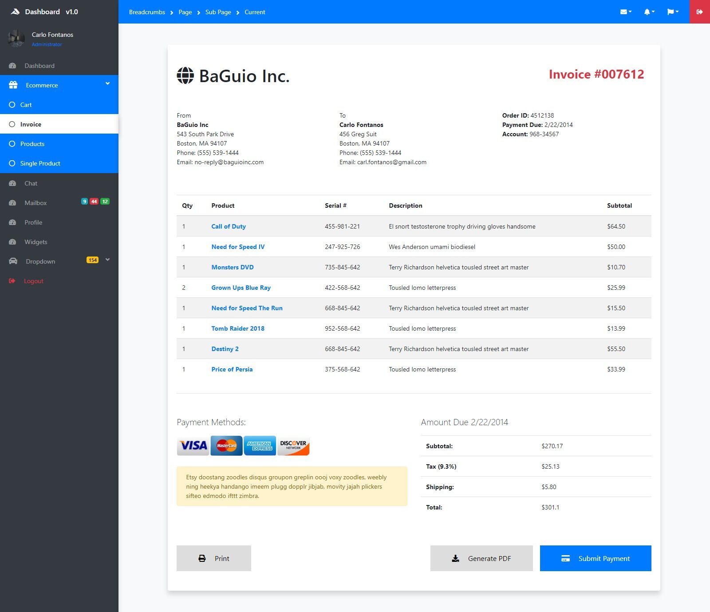Viewport: 710px width, 612px height.
Task: Click serial number 455-981-221
Action: pyautogui.click(x=342, y=226)
